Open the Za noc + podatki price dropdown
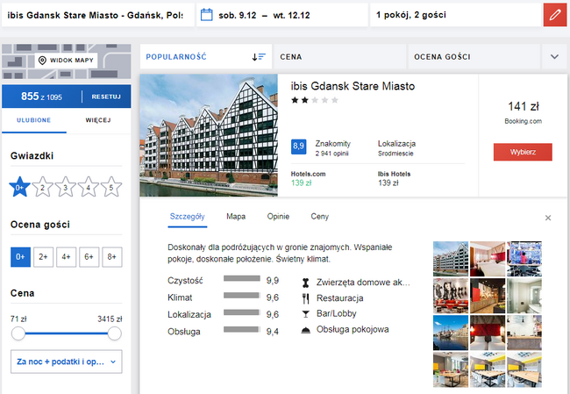570x394 pixels. coord(67,362)
